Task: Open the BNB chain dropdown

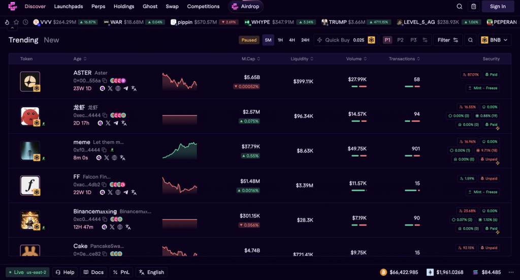Action: point(495,40)
